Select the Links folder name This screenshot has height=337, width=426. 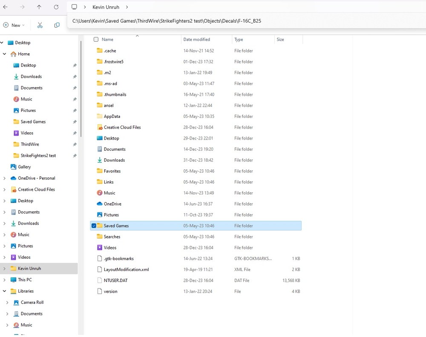pos(109,182)
